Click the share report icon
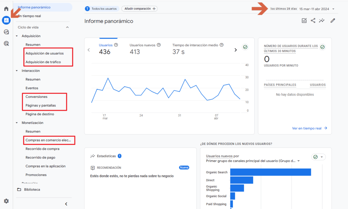The height and width of the screenshot is (209, 348). point(313,21)
